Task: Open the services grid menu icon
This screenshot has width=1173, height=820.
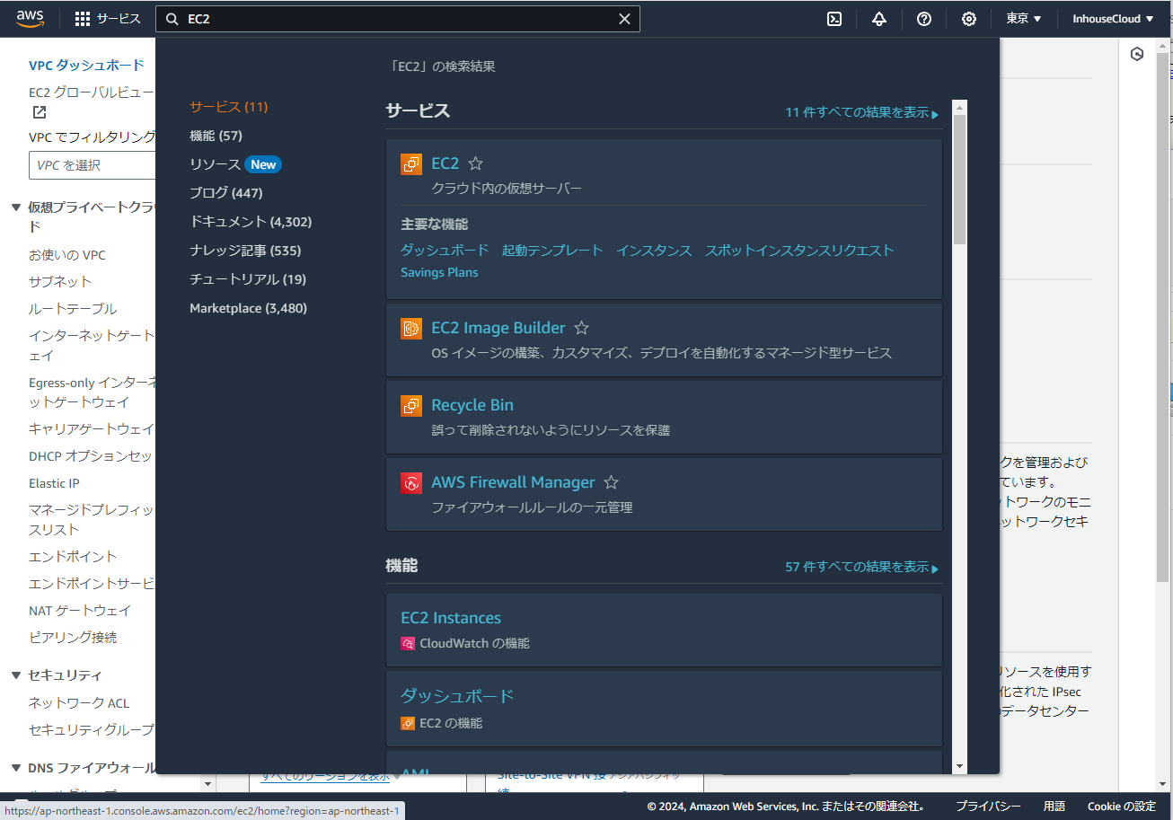Action: tap(83, 19)
